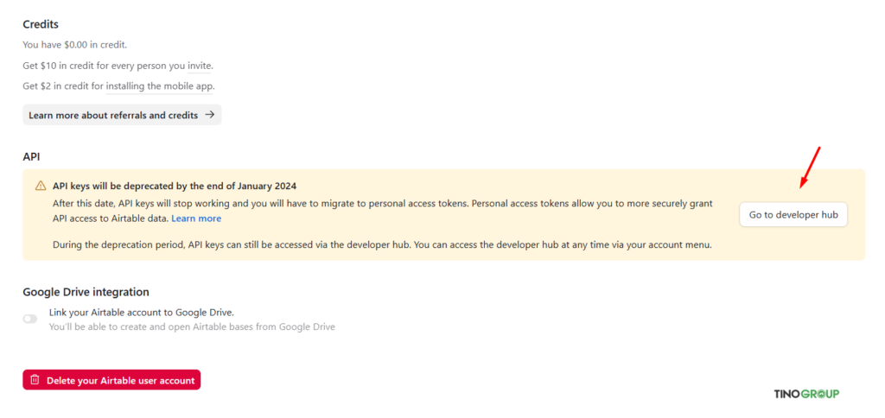885x418 pixels.
Task: Click the "API keys will be deprecated" notice title
Action: click(175, 186)
